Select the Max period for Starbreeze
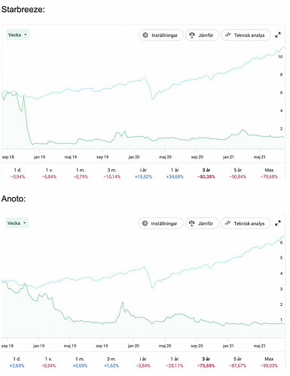Image resolution: width=290 pixels, height=376 pixels. [269, 173]
